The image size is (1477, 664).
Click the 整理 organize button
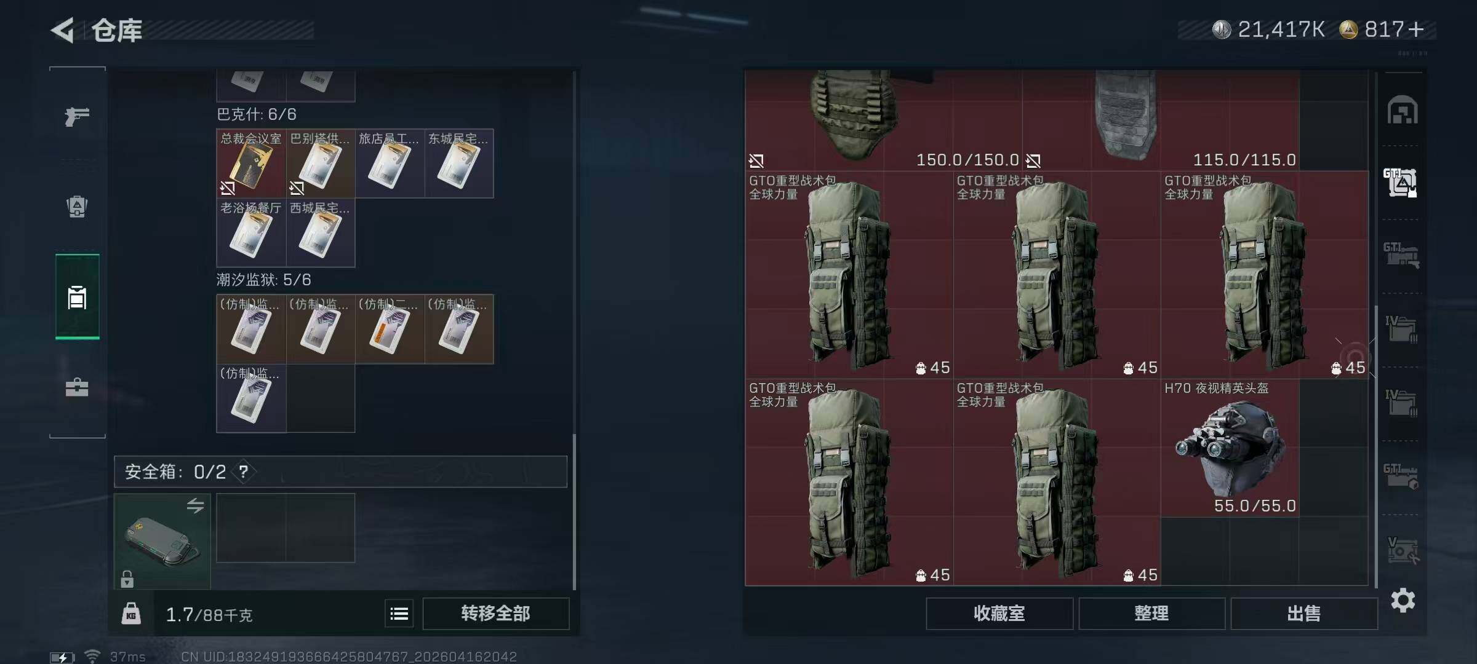[1151, 614]
